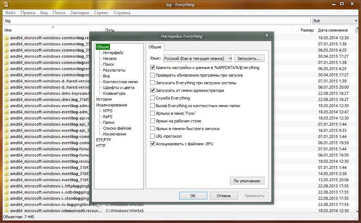The height and width of the screenshot is (223, 361).
Task: Select 'NTFS' in settings tree
Action: click(x=108, y=111)
